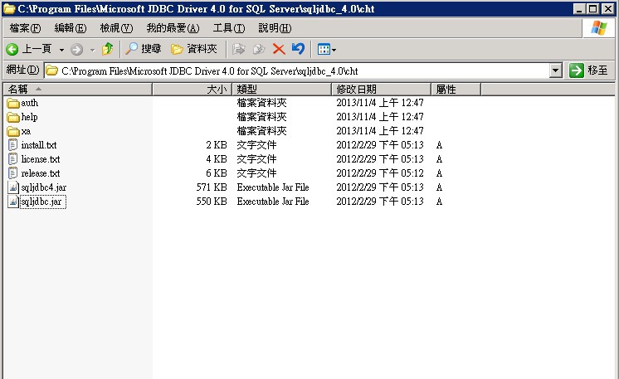619x379 pixels.
Task: Maximize the Explorer window
Action: (x=593, y=8)
